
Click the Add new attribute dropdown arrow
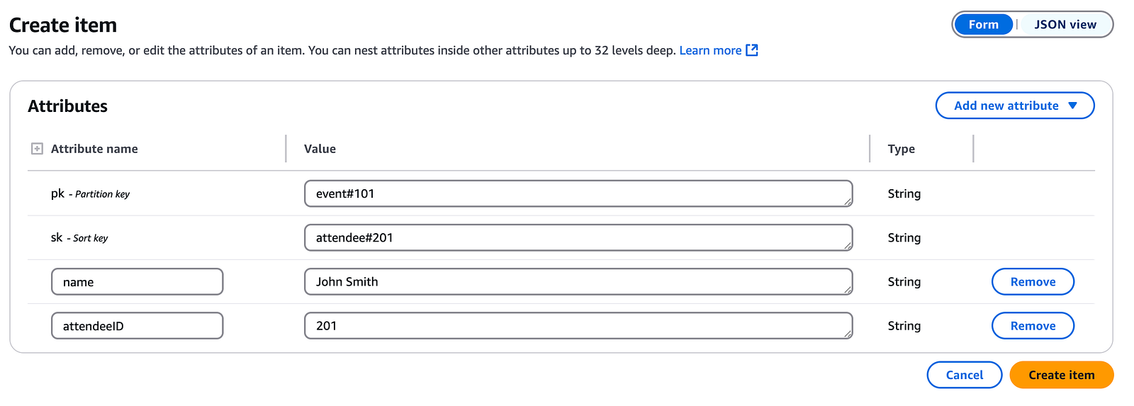click(x=1072, y=106)
